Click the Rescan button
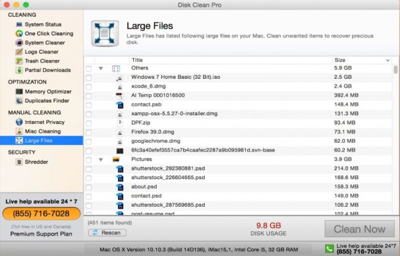Viewport: 400px width, 256px height. 107,232
